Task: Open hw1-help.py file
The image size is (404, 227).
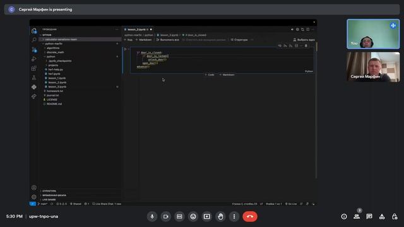Action: tap(80, 69)
